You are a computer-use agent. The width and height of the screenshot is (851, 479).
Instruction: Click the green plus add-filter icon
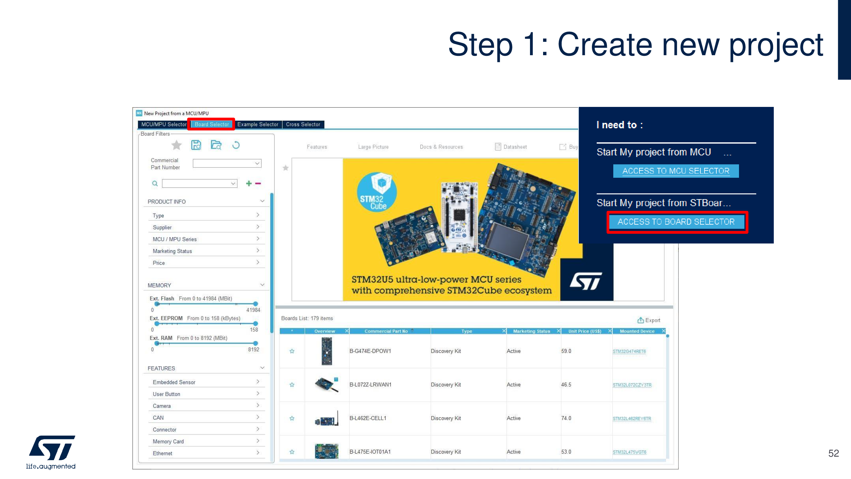[249, 183]
